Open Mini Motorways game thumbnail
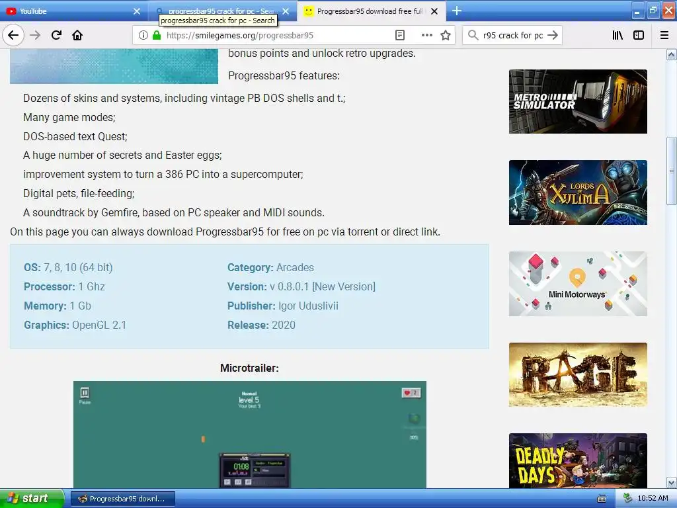 pyautogui.click(x=578, y=284)
